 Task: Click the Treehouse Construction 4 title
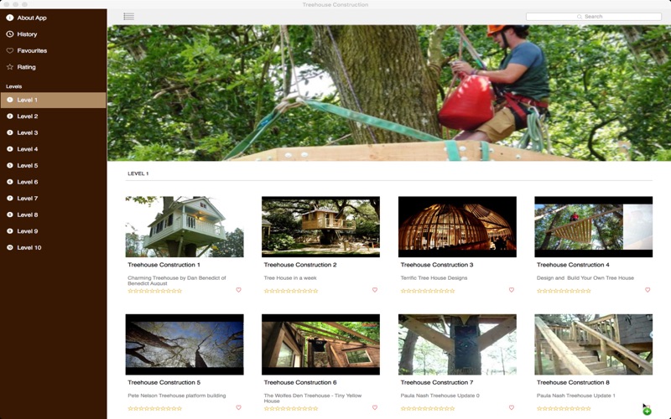[573, 265]
